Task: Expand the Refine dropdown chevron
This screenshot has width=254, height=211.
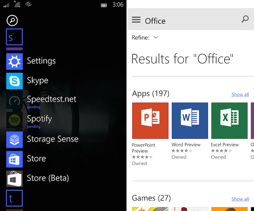Action: click(x=156, y=37)
